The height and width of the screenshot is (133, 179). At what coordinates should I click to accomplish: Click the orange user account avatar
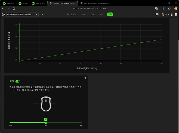[176, 9]
